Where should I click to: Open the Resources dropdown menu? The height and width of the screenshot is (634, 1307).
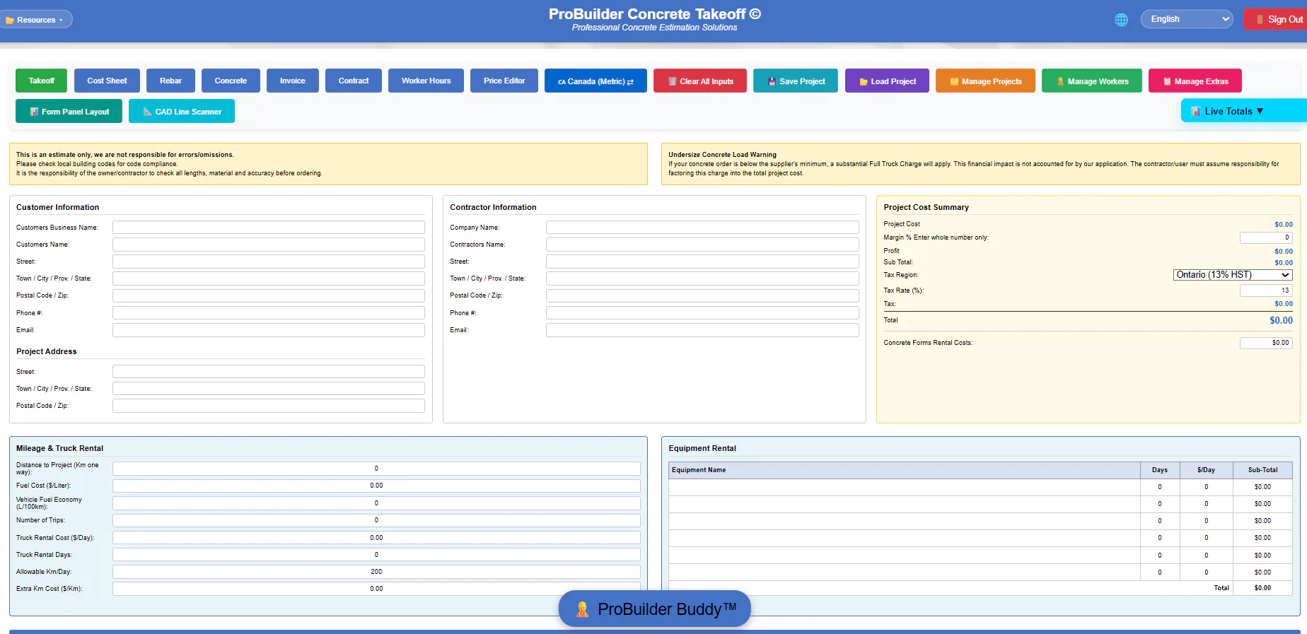pyautogui.click(x=36, y=20)
